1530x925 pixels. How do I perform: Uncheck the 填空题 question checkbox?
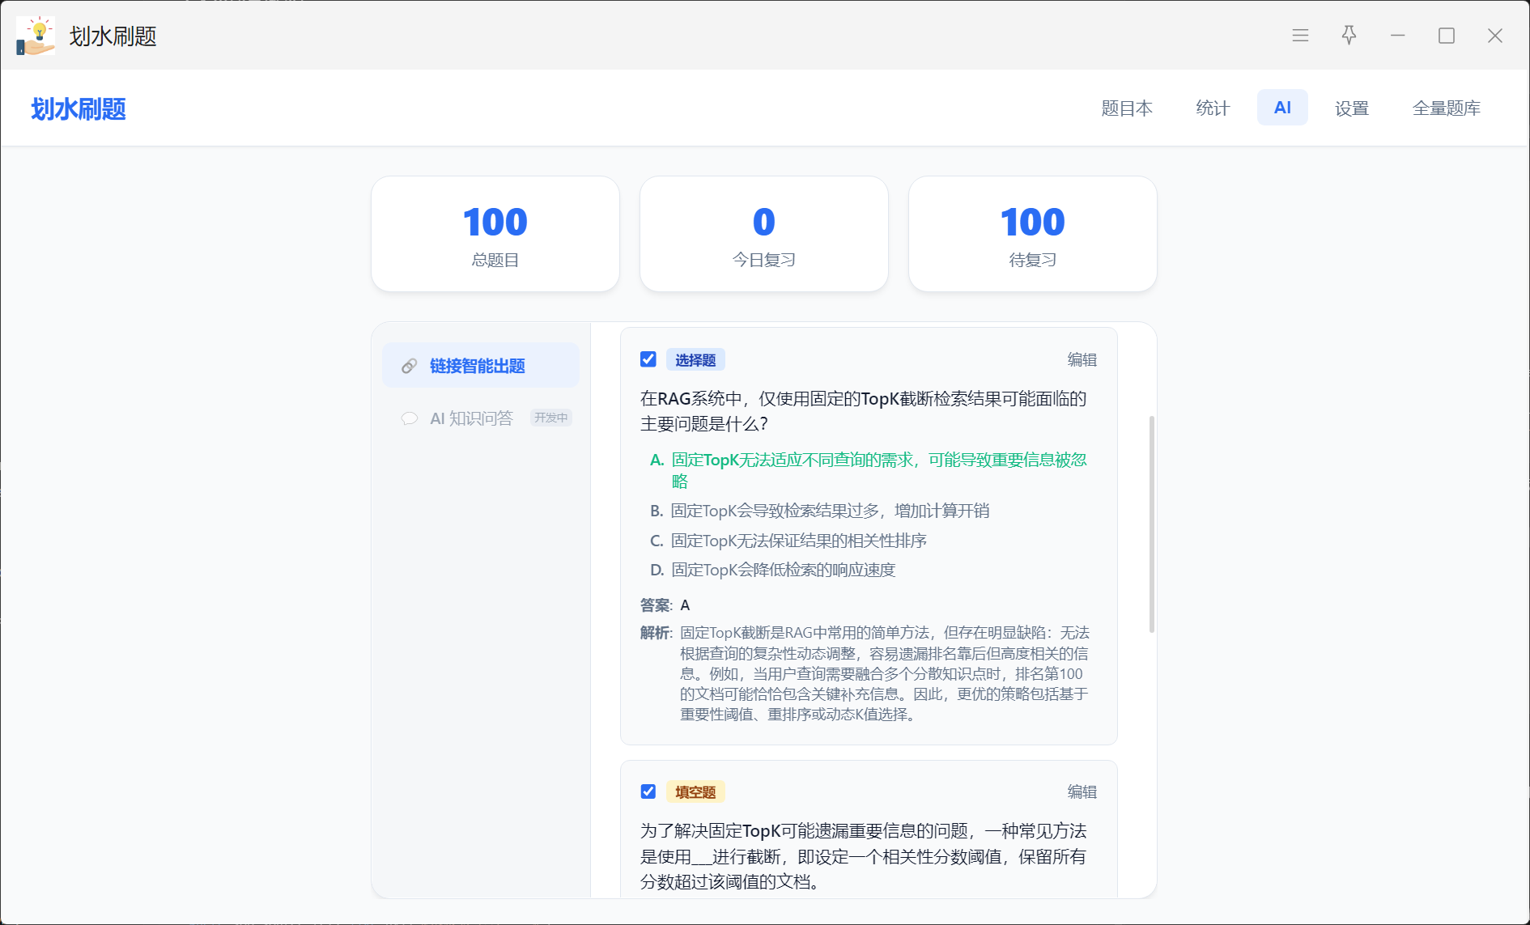[x=648, y=791]
